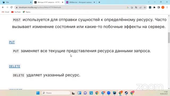
Task: Click the Google icon in address bar
Action: click(127, 7)
